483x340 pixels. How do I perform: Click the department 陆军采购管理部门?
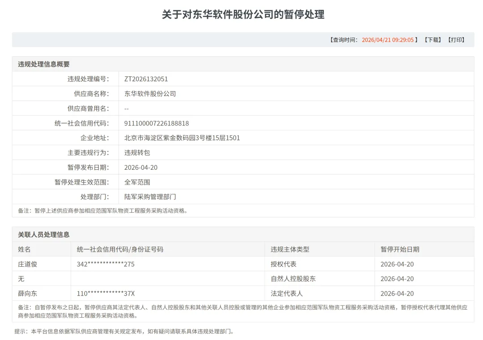pos(150,197)
